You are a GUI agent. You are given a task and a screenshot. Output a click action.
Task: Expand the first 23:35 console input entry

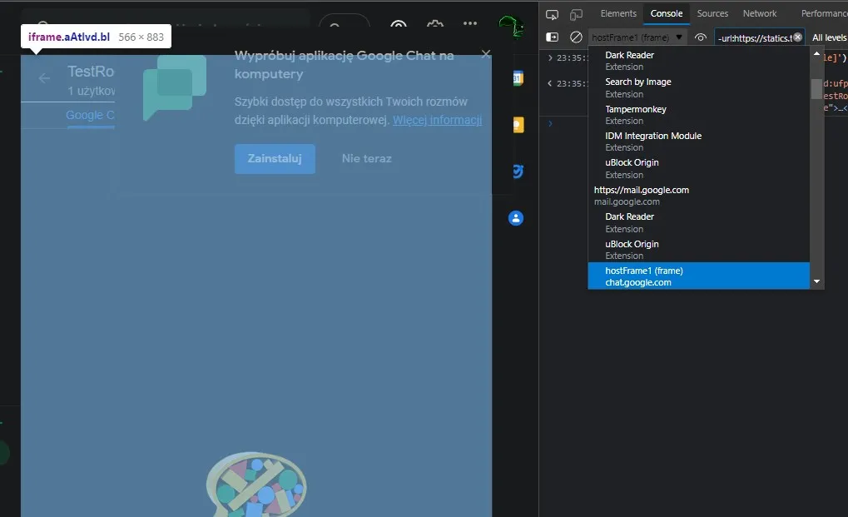pos(550,57)
